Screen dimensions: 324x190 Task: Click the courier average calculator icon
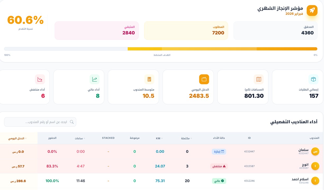coord(149,79)
